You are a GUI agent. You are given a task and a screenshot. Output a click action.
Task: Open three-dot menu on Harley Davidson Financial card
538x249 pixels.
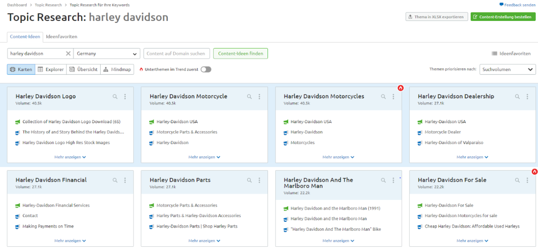coord(125,180)
